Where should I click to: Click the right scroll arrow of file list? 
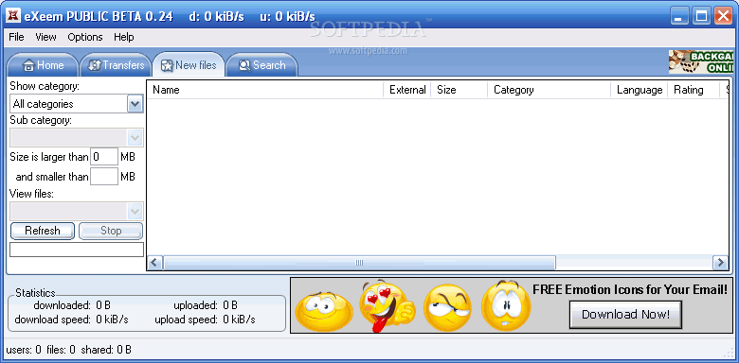coord(720,263)
